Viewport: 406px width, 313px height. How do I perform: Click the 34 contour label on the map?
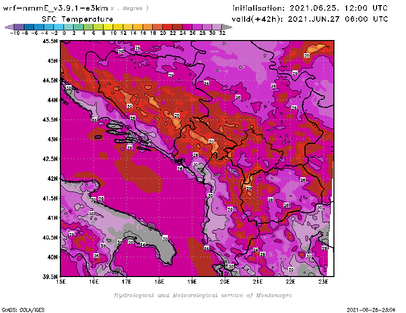[143, 245]
